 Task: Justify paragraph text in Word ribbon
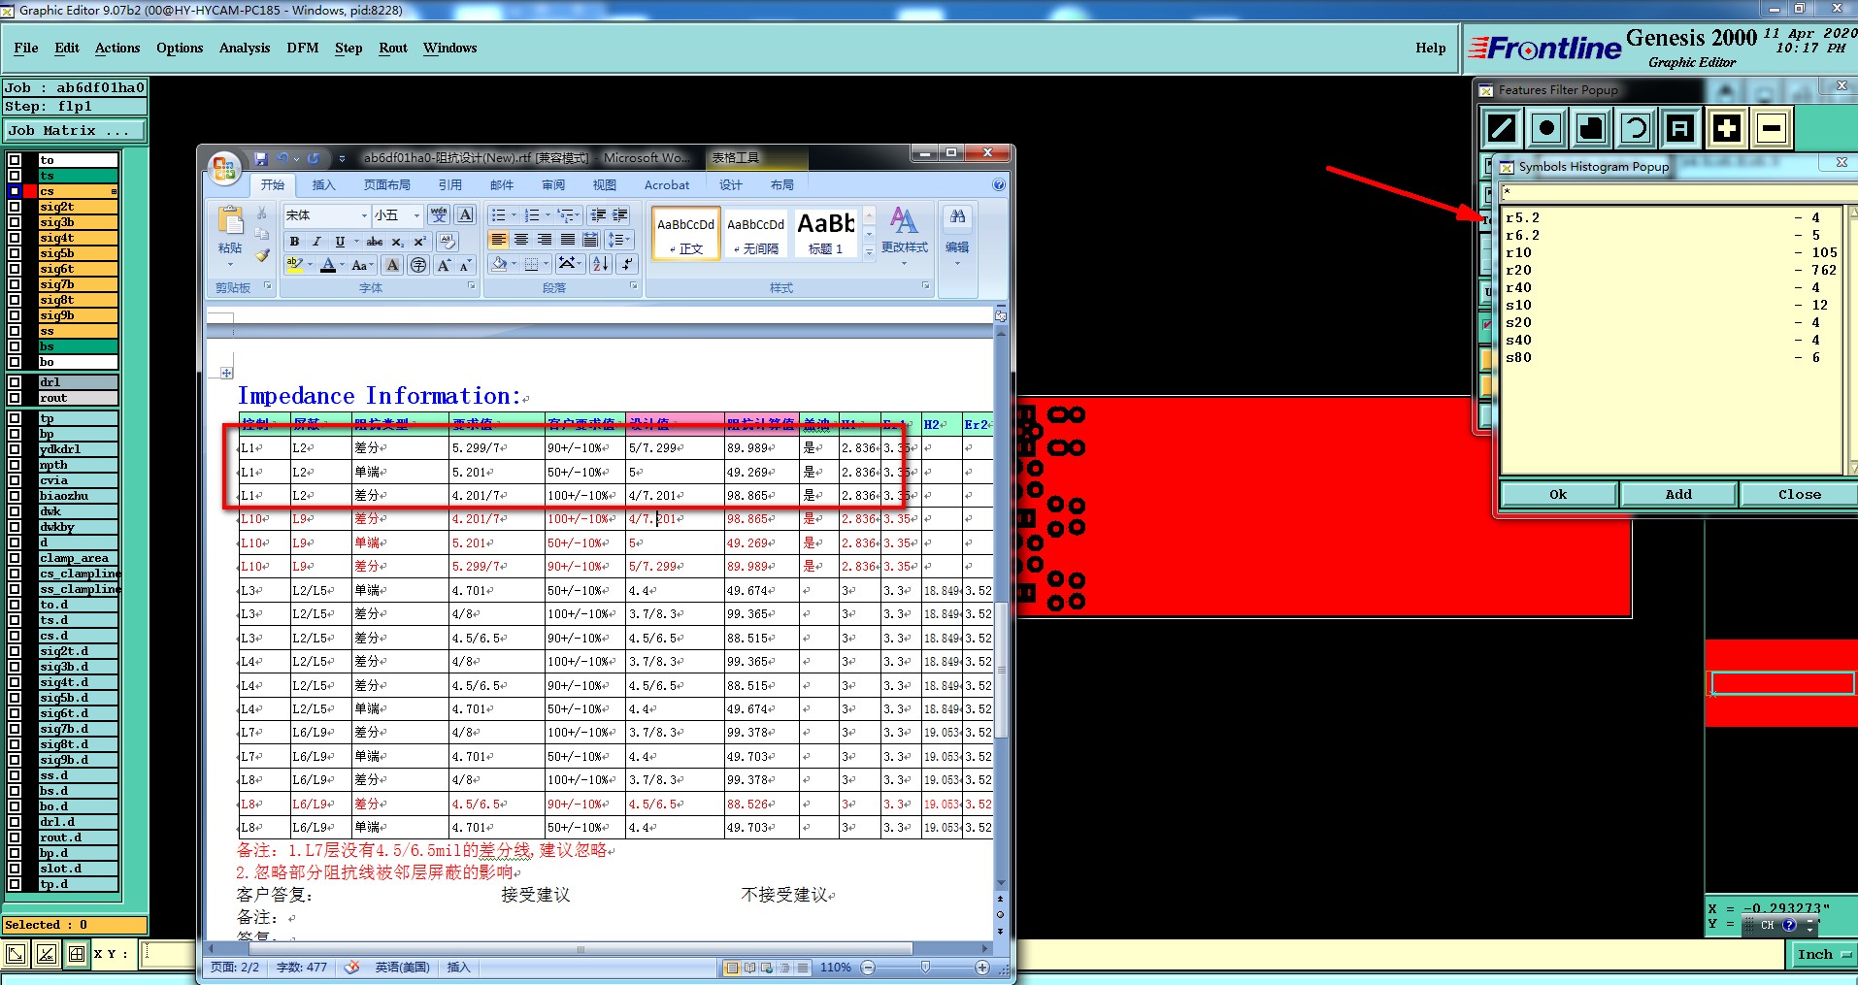pos(567,240)
